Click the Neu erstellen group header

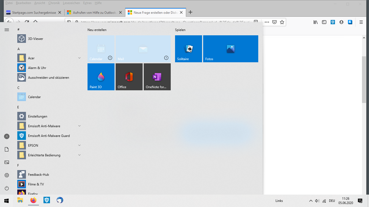[97, 30]
